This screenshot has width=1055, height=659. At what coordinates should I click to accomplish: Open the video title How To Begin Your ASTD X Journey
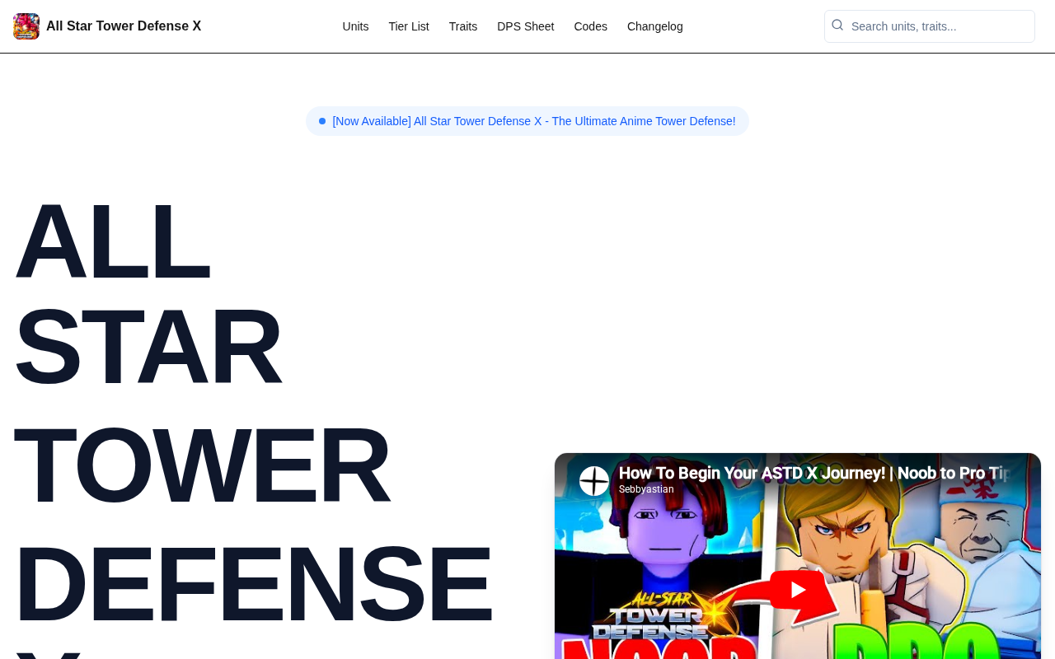point(814,473)
